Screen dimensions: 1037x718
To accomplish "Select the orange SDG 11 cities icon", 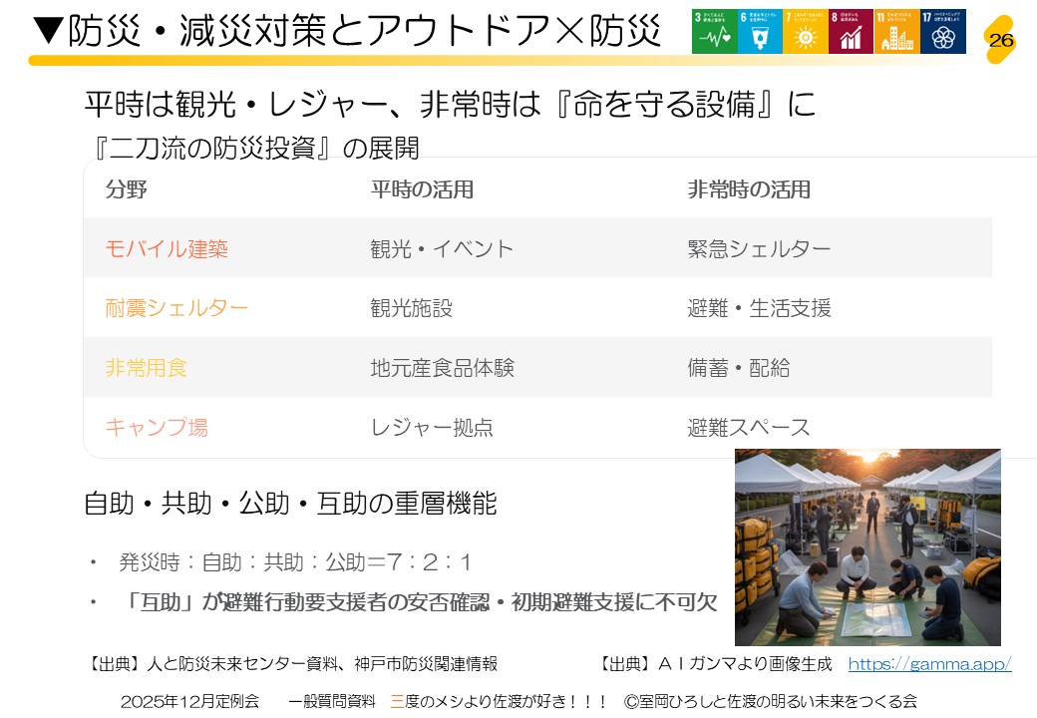I will pos(897,32).
